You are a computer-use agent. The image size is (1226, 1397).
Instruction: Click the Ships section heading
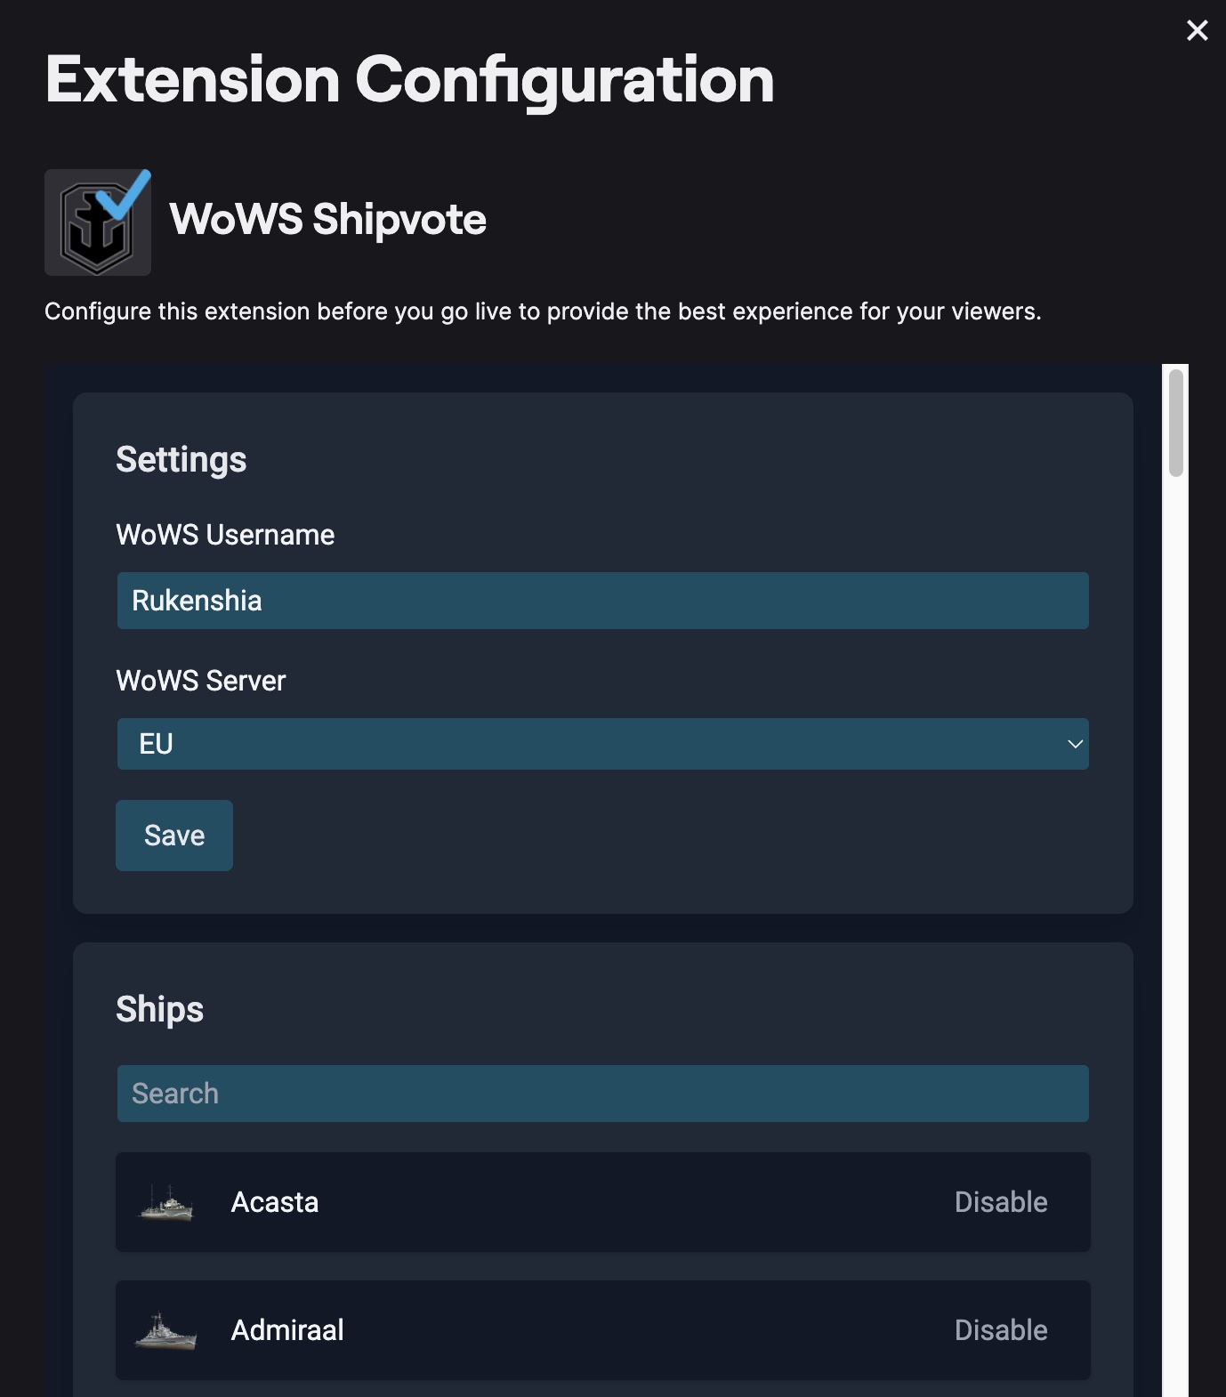160,1010
